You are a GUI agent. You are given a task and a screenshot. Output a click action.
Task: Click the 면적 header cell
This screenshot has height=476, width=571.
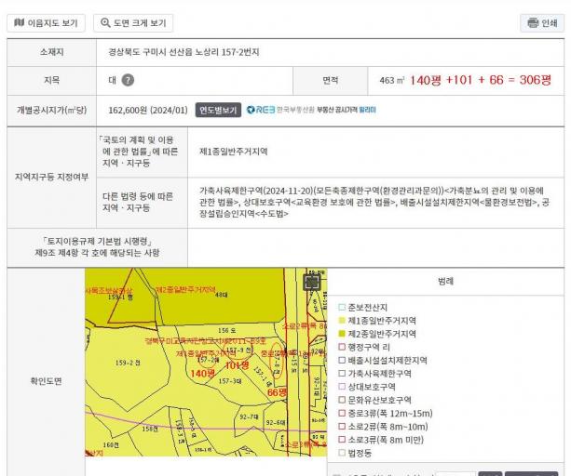[x=331, y=80]
